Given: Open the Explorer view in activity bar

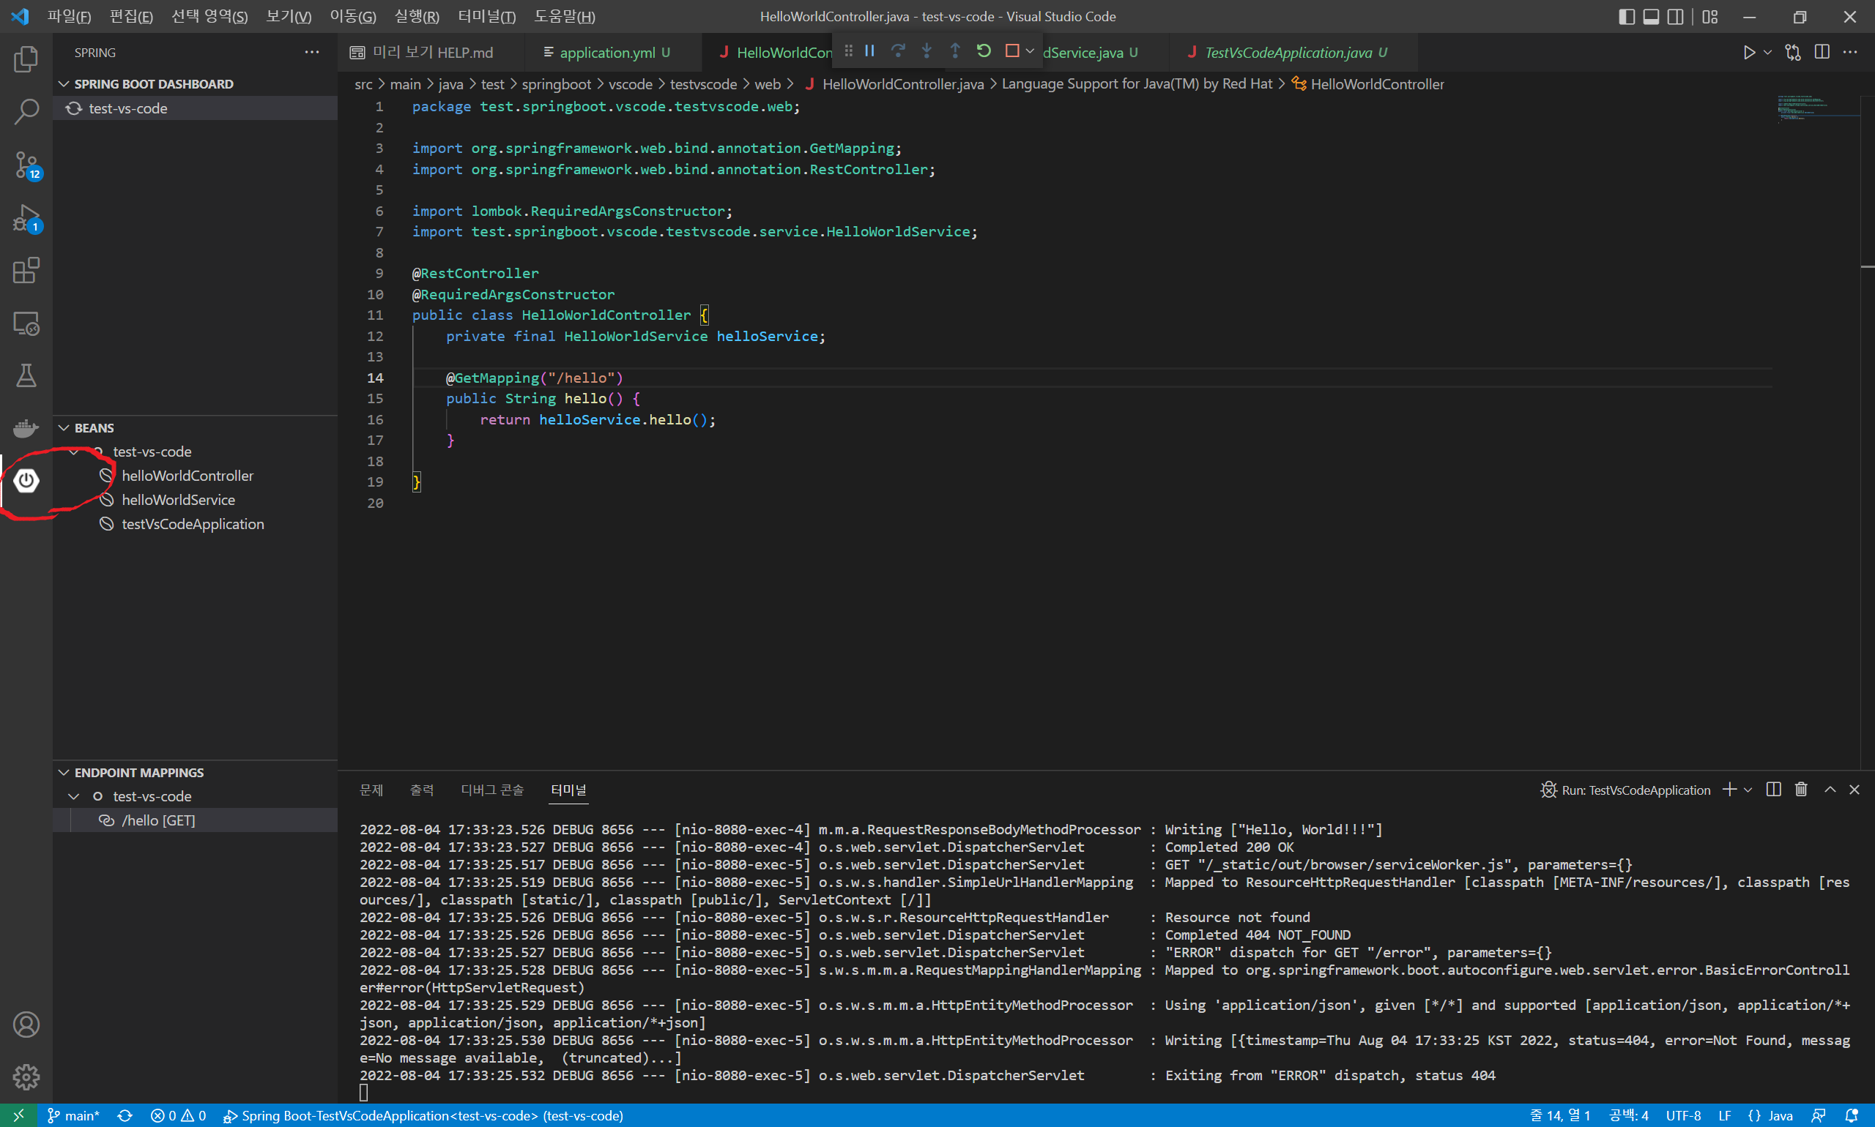Looking at the screenshot, I should pyautogui.click(x=26, y=59).
